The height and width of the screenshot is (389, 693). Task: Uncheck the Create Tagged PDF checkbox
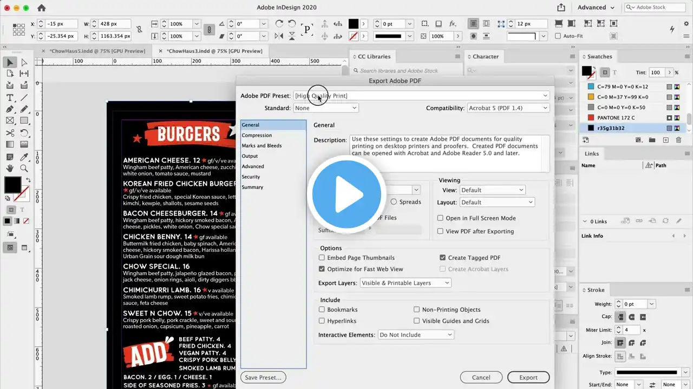pos(443,258)
